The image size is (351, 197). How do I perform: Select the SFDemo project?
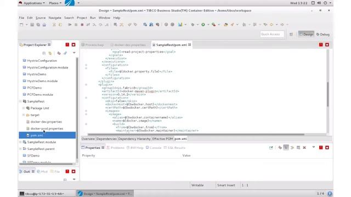coord(33,155)
